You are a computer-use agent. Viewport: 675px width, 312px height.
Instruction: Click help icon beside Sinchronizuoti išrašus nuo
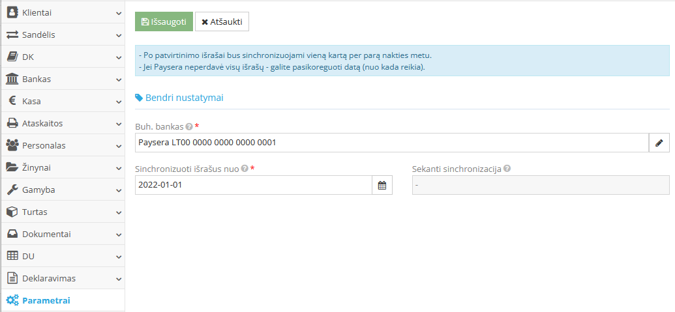[x=245, y=169]
